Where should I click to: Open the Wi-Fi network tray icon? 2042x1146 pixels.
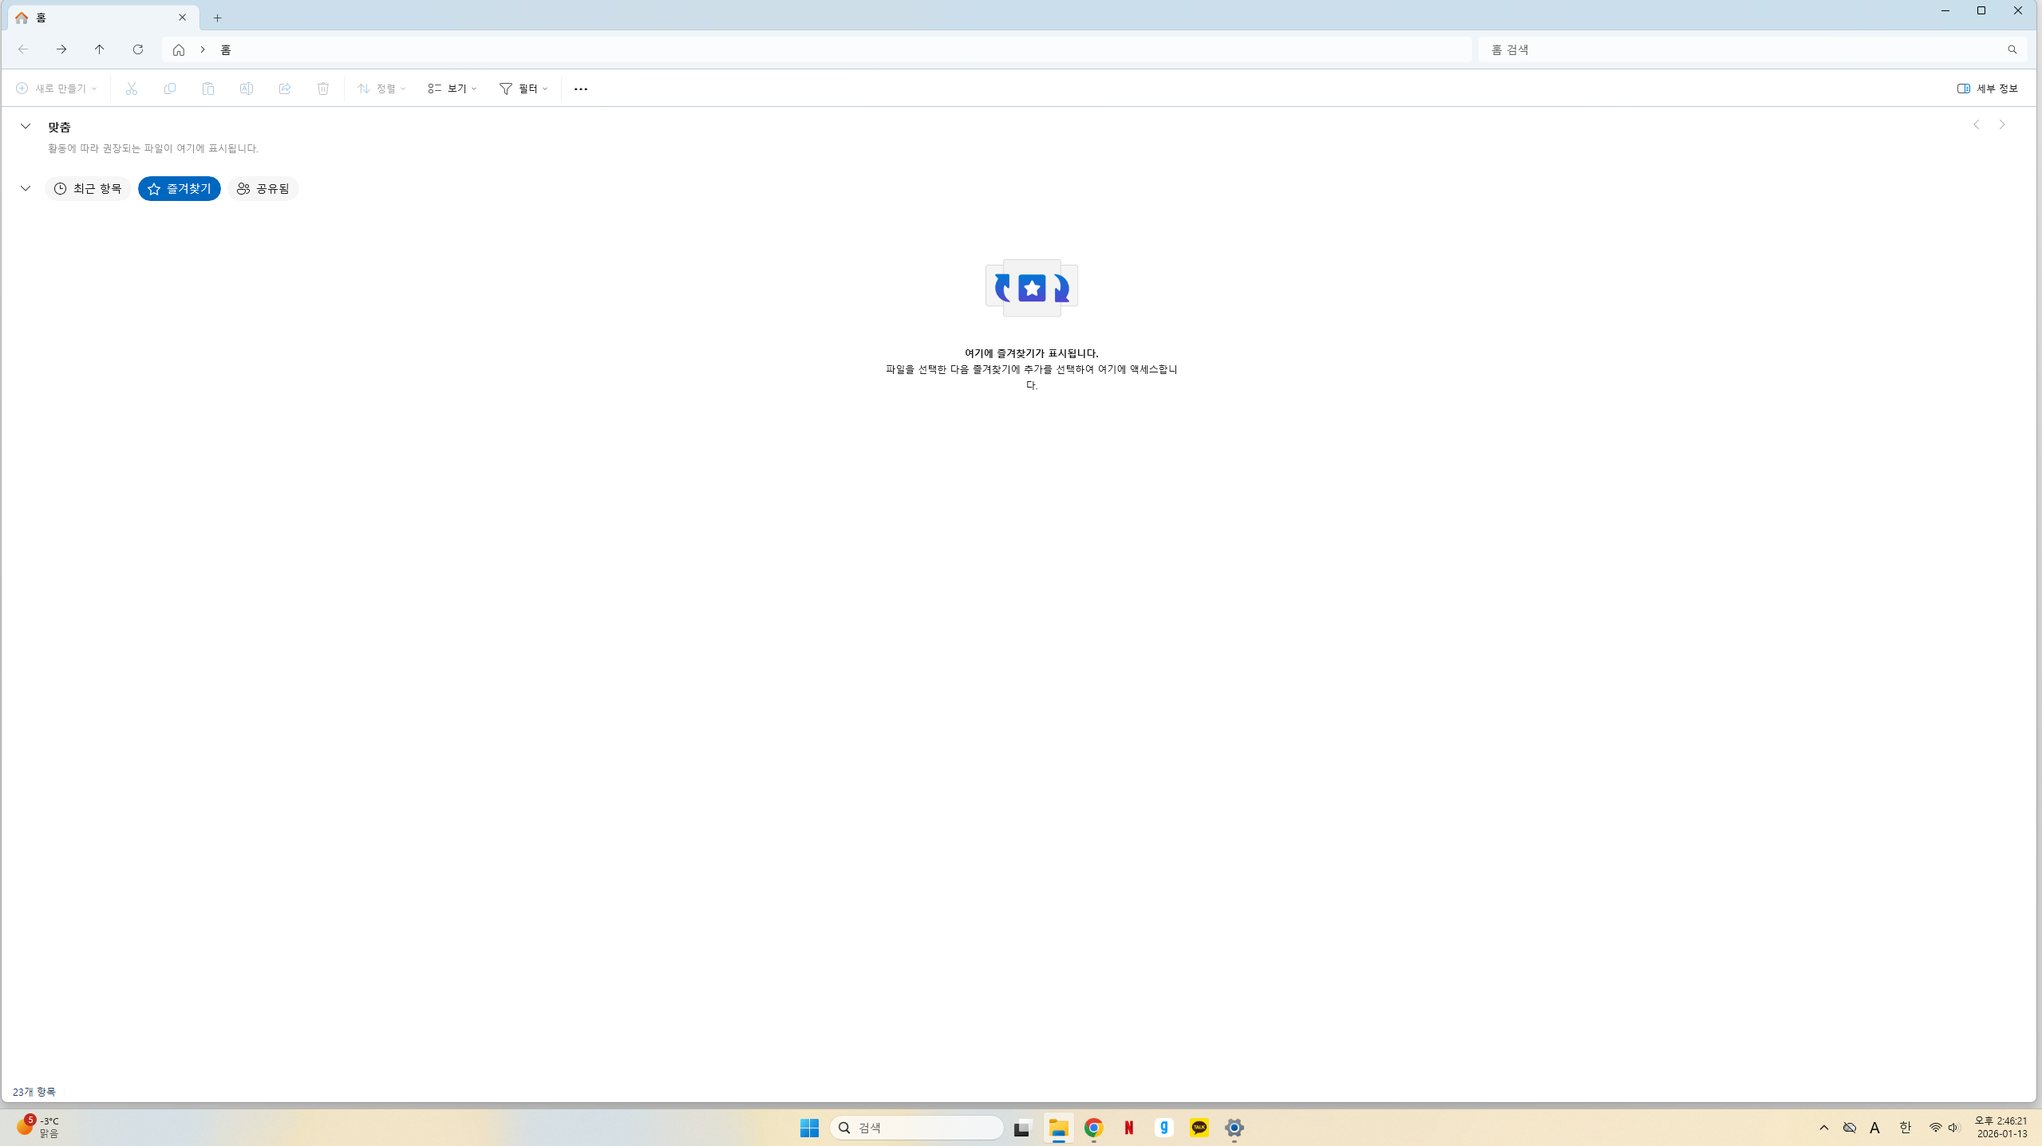[1936, 1128]
